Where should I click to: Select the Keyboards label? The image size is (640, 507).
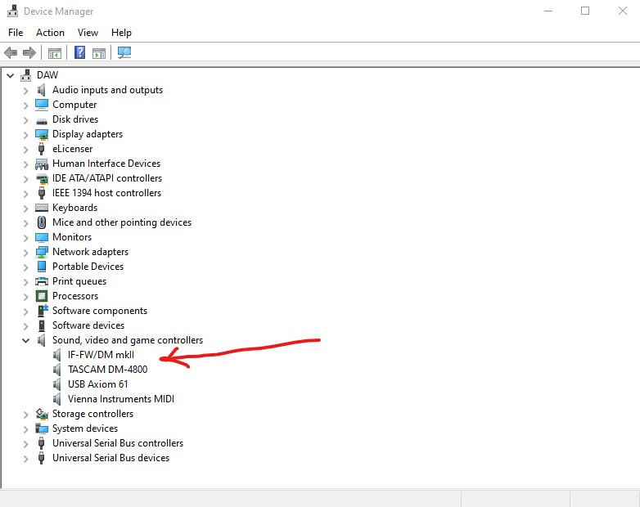pyautogui.click(x=74, y=208)
